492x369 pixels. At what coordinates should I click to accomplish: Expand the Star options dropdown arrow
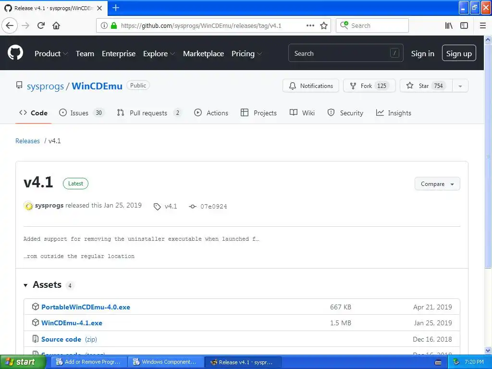(460, 86)
